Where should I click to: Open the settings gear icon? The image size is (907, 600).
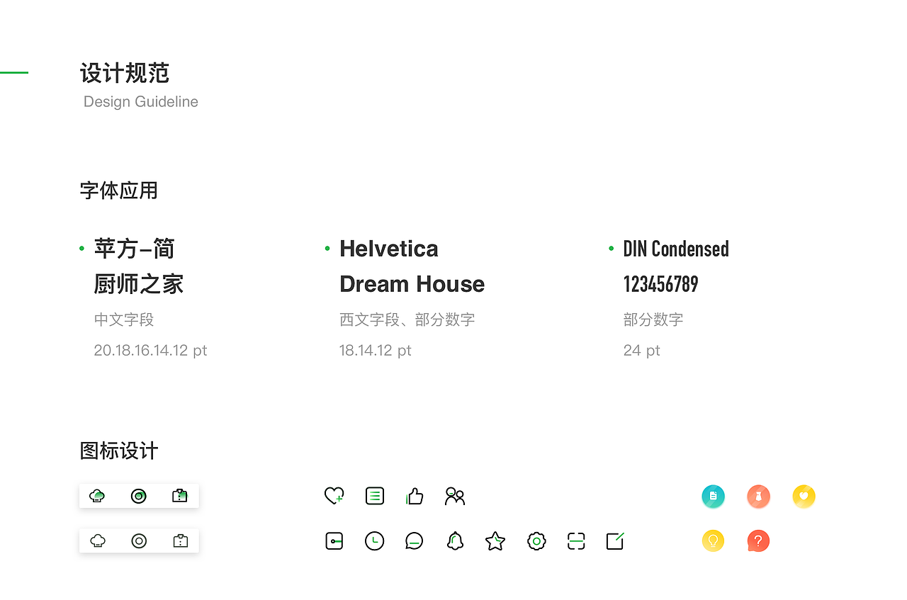tap(536, 540)
